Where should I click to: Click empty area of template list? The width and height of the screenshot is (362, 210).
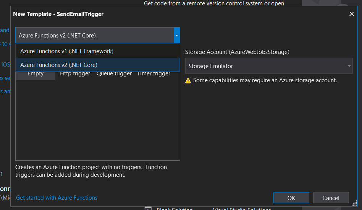[97, 122]
